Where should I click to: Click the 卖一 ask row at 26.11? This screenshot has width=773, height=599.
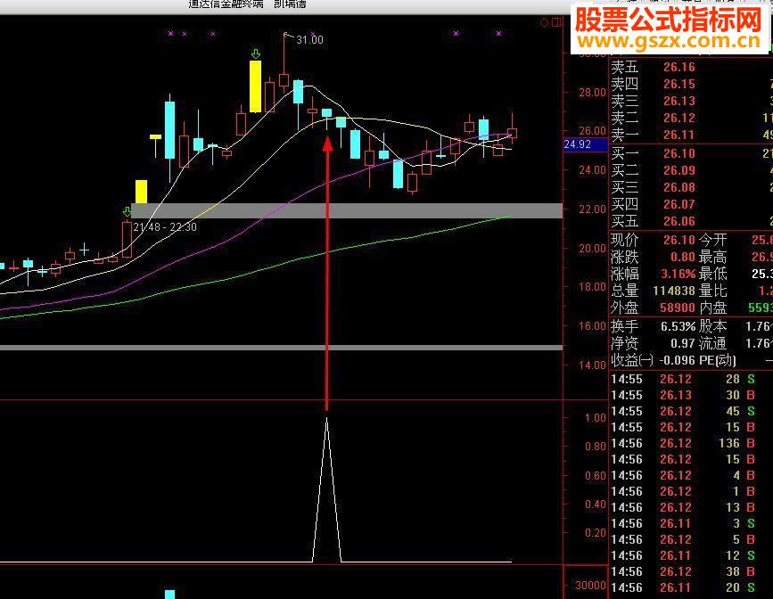691,135
